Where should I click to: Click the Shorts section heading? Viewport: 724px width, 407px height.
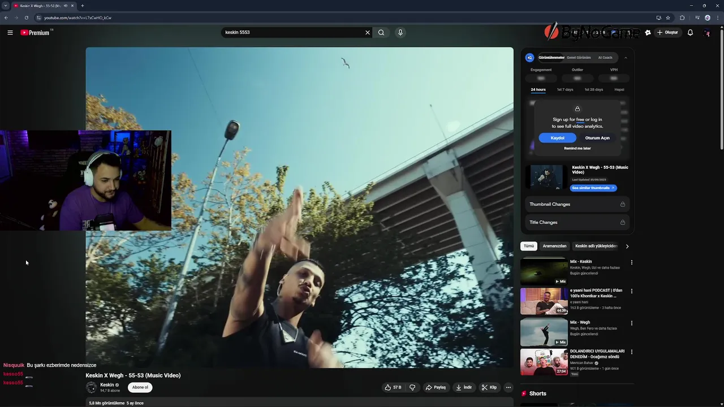537,393
